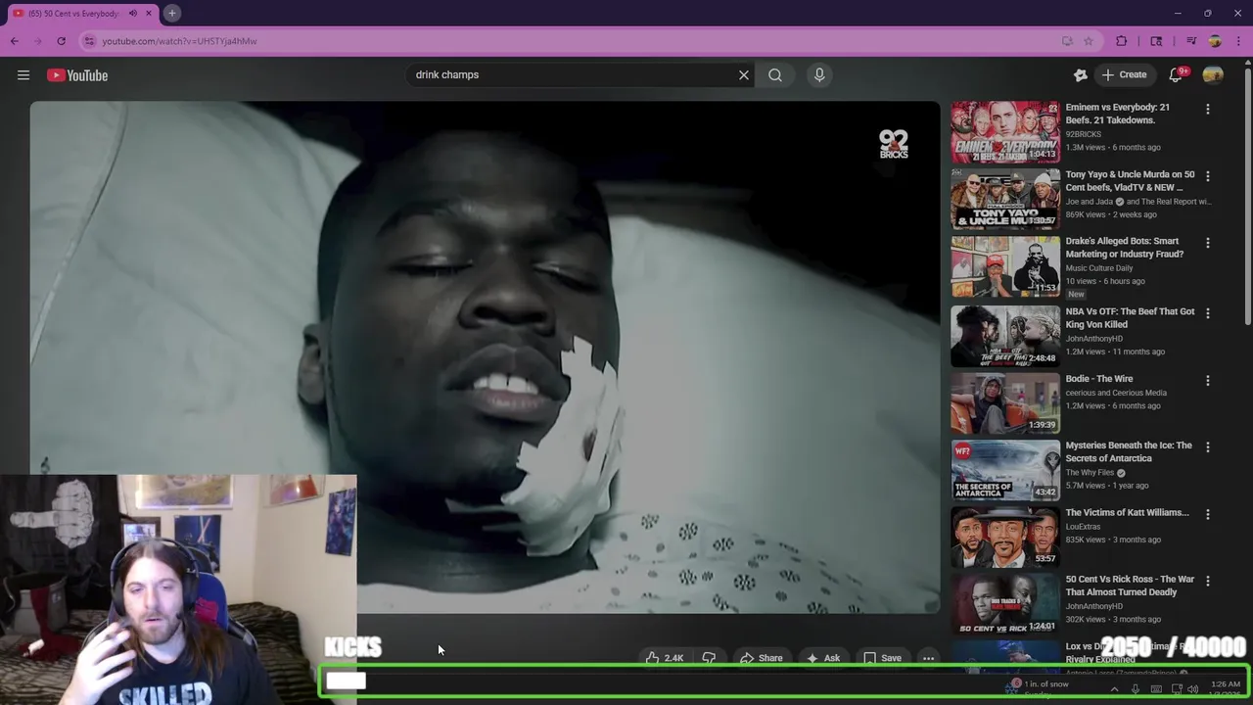Click the Ask button
This screenshot has width=1253, height=705.
coord(822,658)
